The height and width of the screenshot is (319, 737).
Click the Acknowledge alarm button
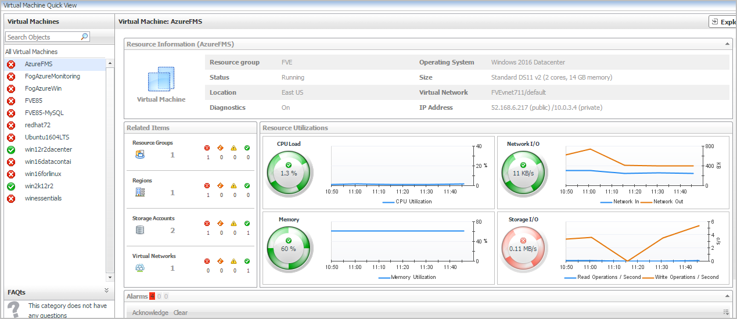click(150, 313)
